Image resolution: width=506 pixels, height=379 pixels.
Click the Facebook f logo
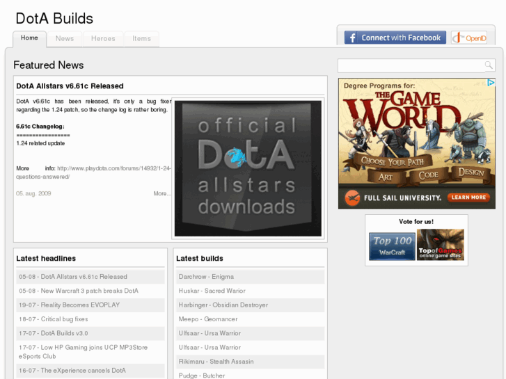(x=352, y=38)
